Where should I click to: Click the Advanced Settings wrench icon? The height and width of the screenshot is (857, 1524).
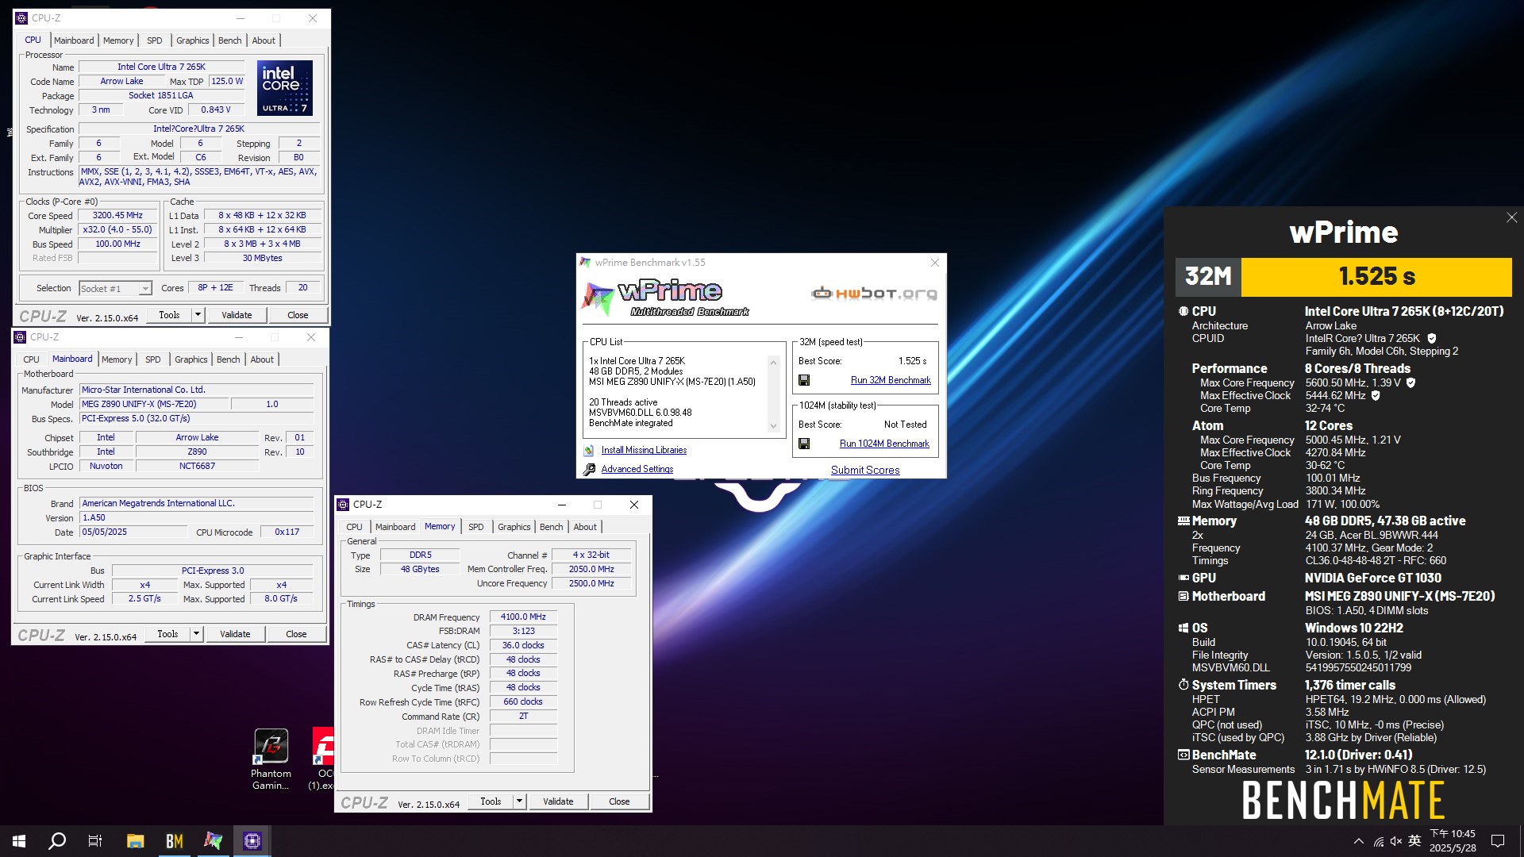589,470
